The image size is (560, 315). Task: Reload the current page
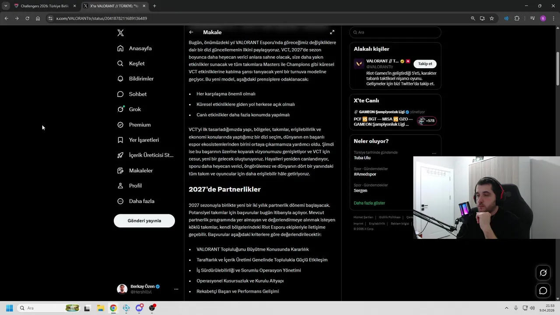point(27,18)
